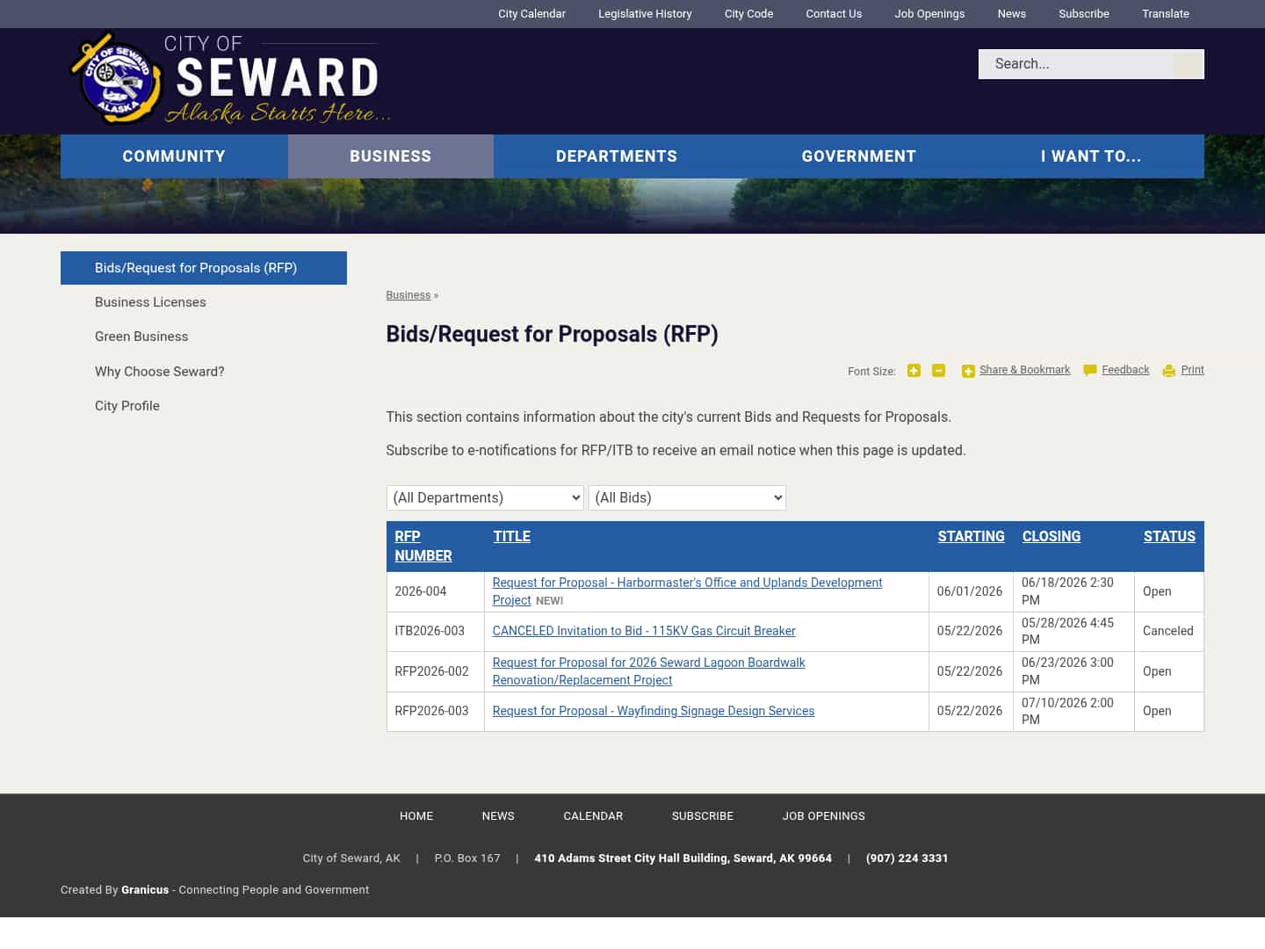Click Job Openings in footer
This screenshot has width=1265, height=949.
coord(824,816)
